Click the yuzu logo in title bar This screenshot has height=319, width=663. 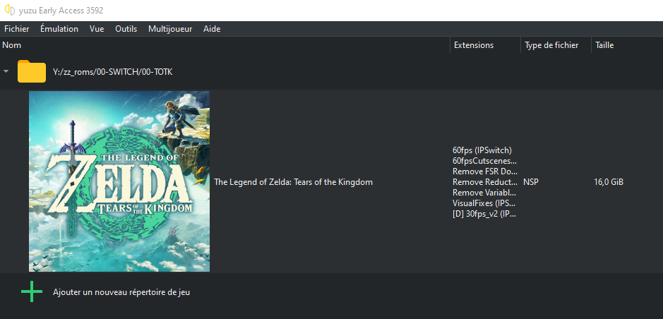point(9,10)
